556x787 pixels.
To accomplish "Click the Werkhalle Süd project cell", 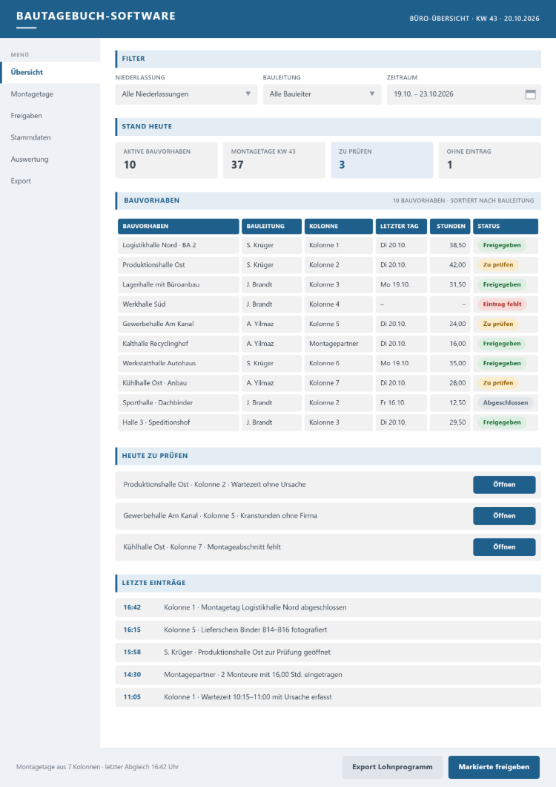I will point(179,304).
